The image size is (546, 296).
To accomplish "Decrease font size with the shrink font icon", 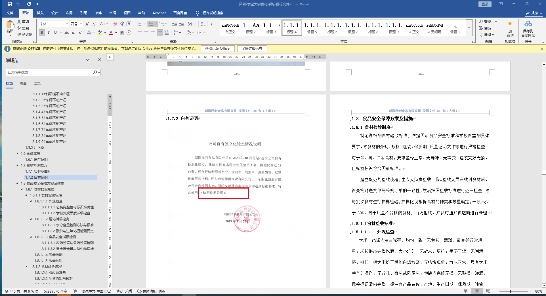I will [94, 24].
